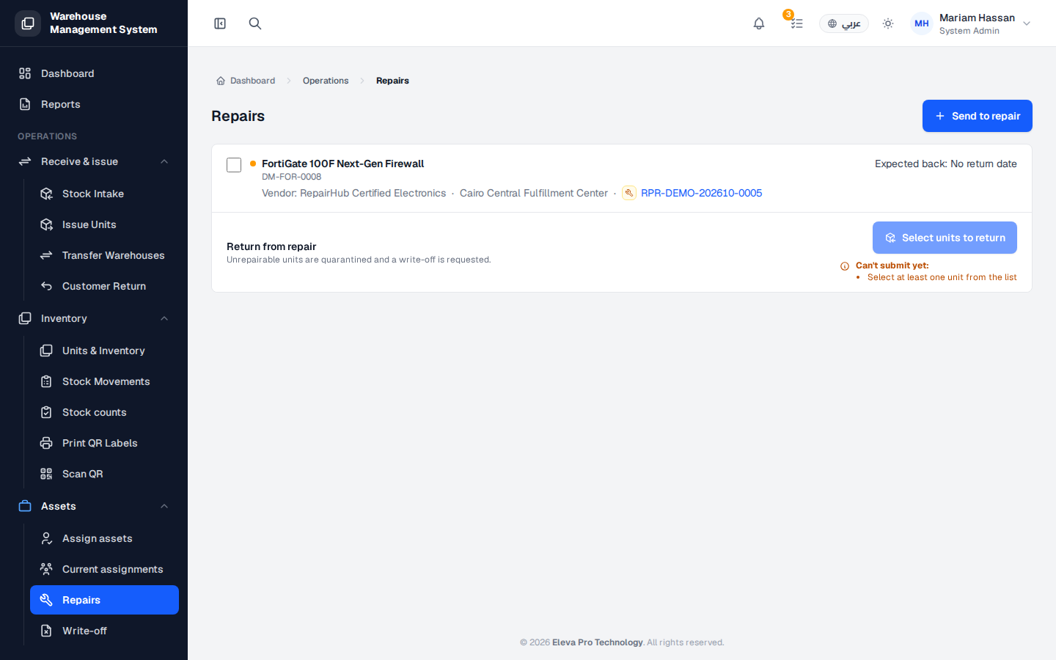
Task: Click Select units to return button
Action: click(945, 238)
